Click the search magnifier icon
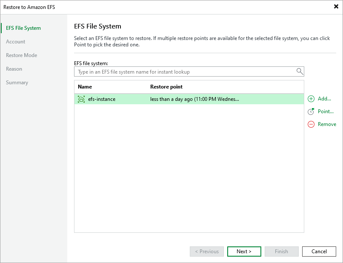 click(x=300, y=71)
